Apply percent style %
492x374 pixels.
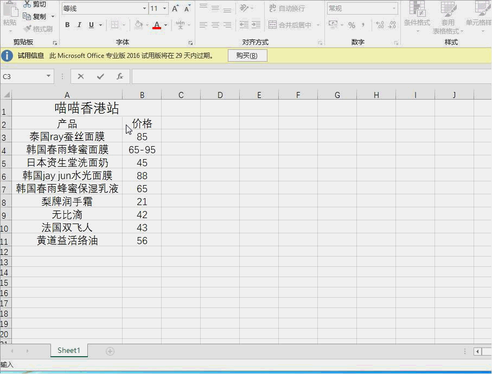pos(352,25)
